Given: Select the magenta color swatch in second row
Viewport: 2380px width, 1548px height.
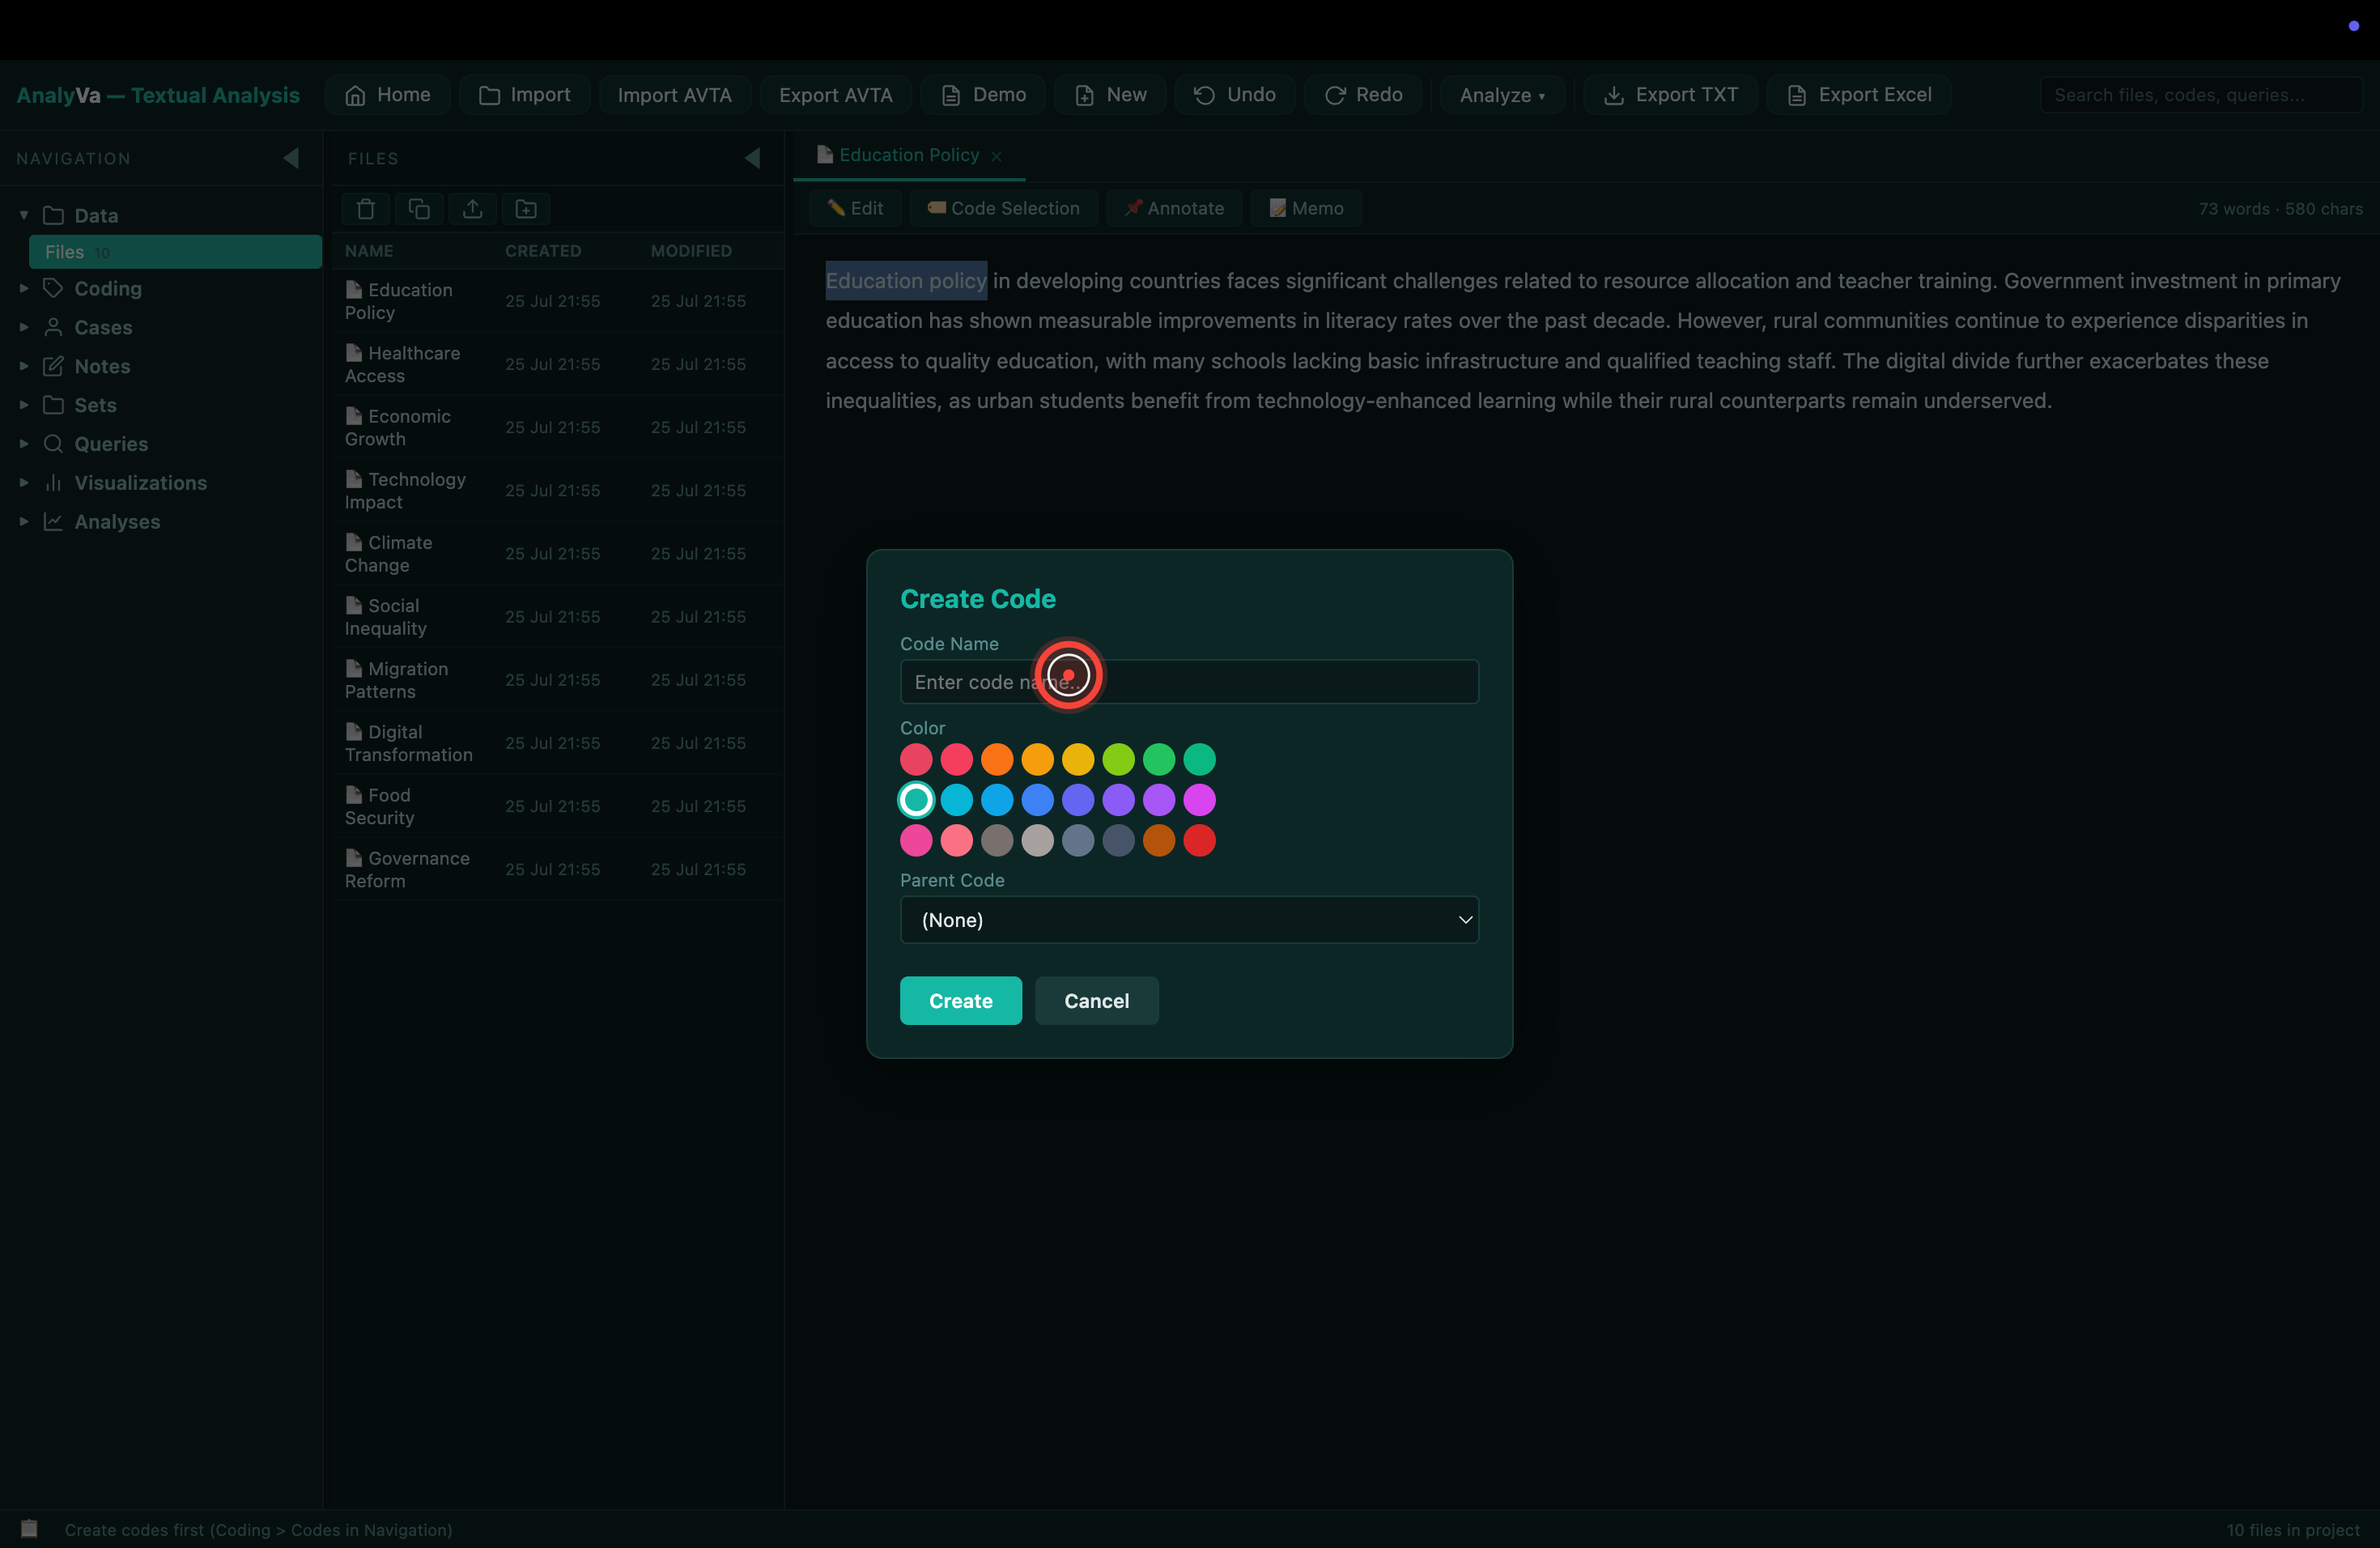Looking at the screenshot, I should pyautogui.click(x=1199, y=800).
